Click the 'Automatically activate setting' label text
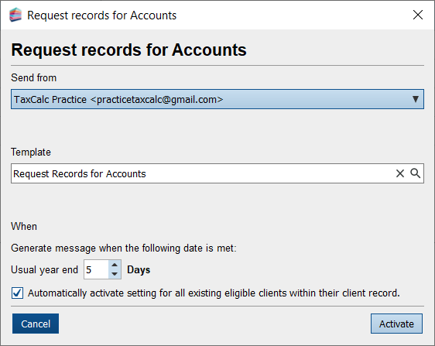Viewport: 435px width, 346px height. [x=214, y=293]
